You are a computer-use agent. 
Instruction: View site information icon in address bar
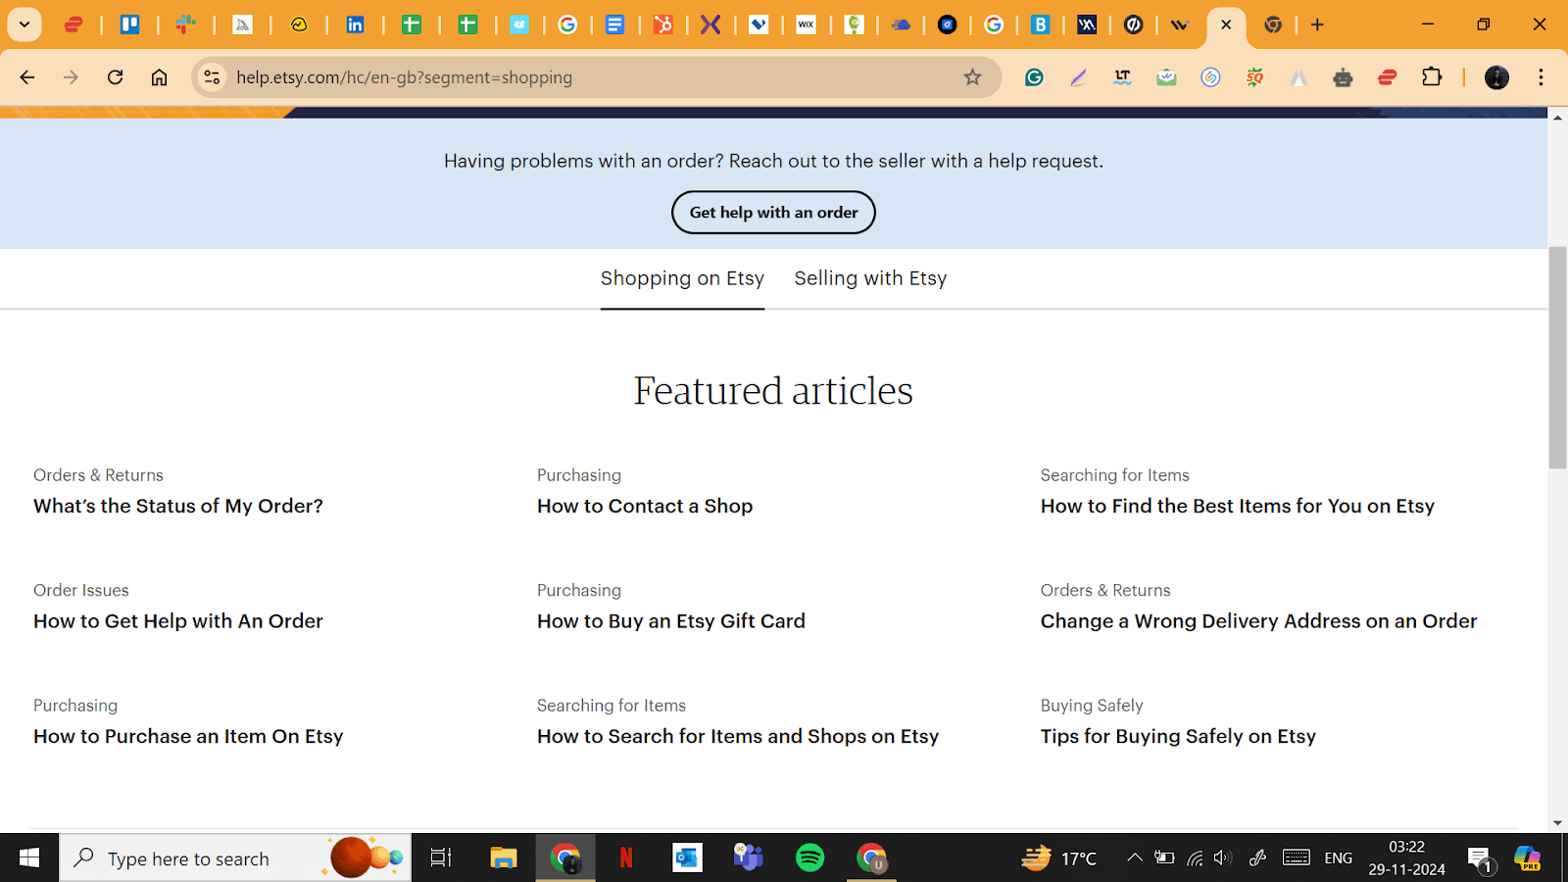[212, 77]
